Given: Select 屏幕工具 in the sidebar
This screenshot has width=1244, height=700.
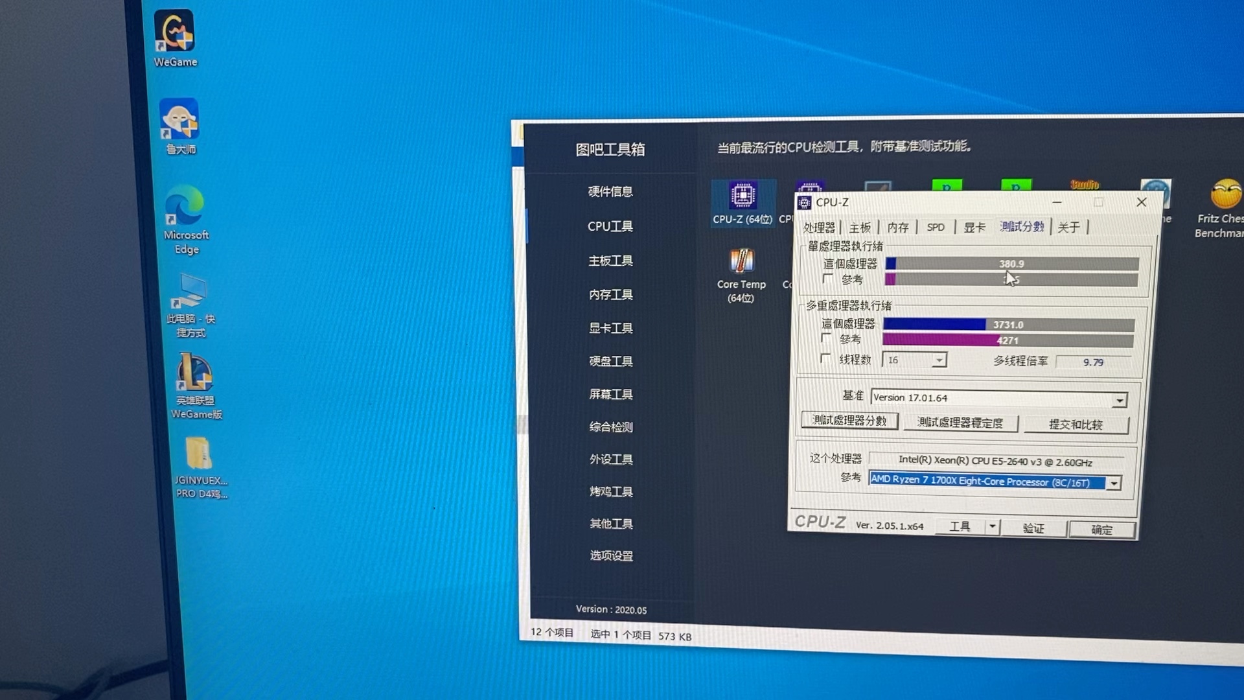Looking at the screenshot, I should coord(611,394).
